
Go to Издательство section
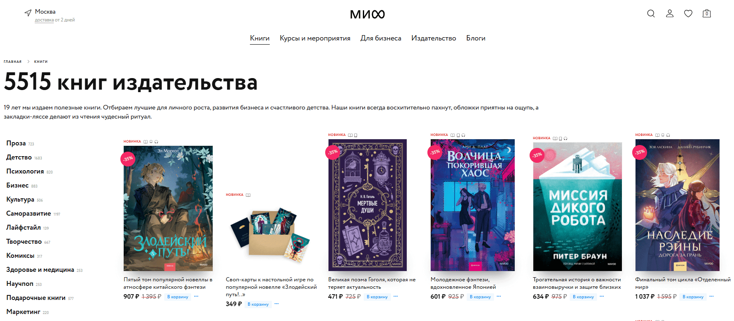[x=434, y=38]
